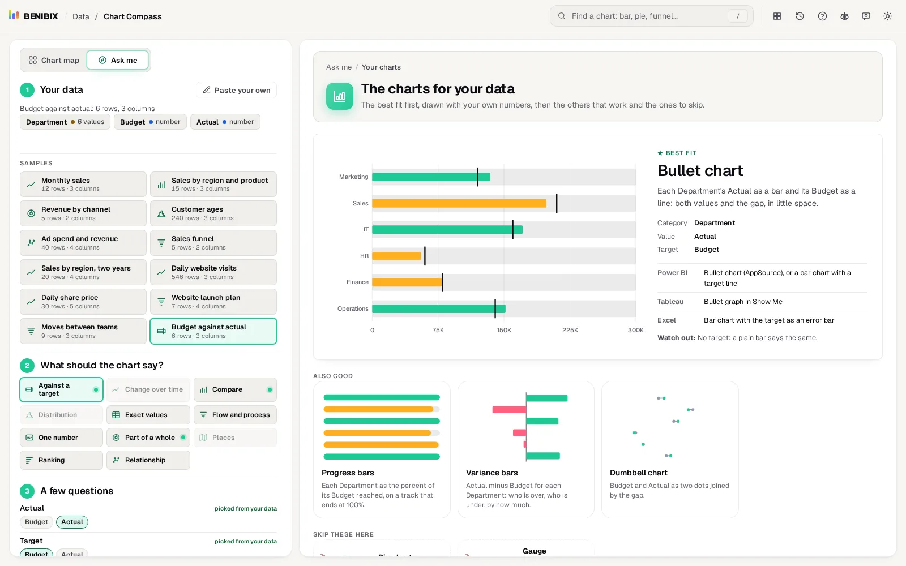Toggle the light theme sun icon
The image size is (906, 566).
click(887, 16)
